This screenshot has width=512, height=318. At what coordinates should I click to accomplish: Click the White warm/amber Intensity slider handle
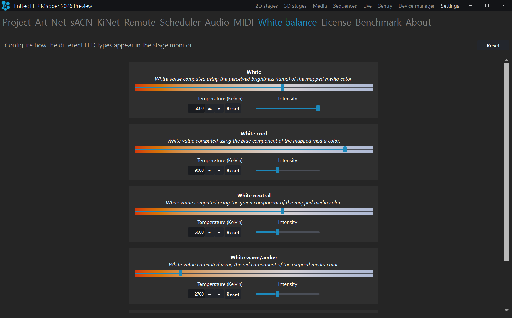click(277, 294)
